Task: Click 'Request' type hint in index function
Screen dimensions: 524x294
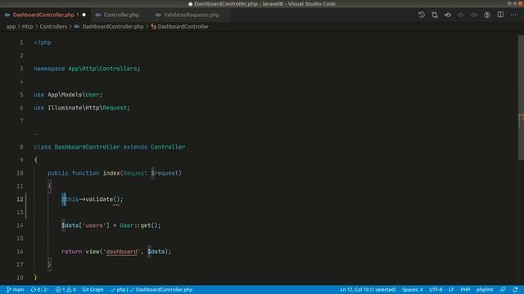Action: pos(135,173)
